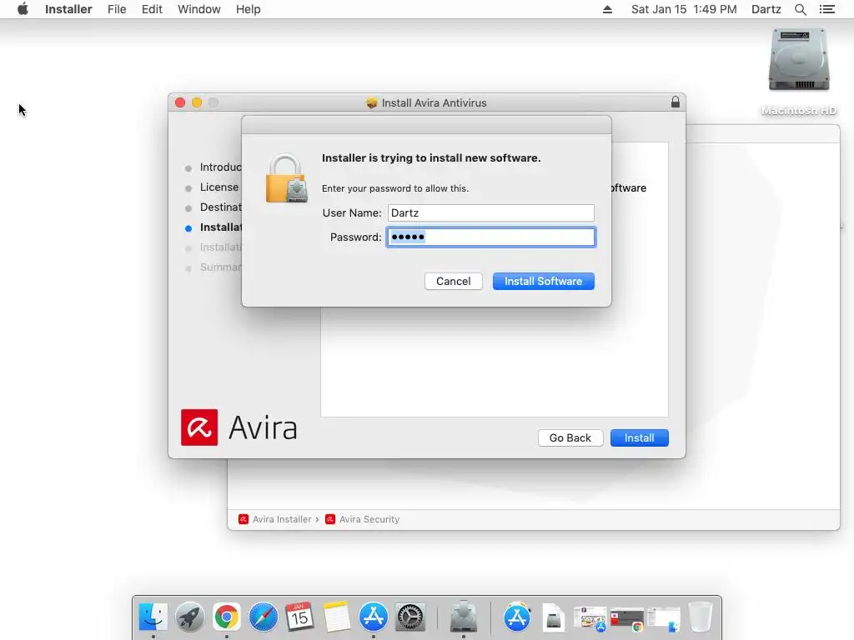Click the greyed Summary step

coord(220,267)
